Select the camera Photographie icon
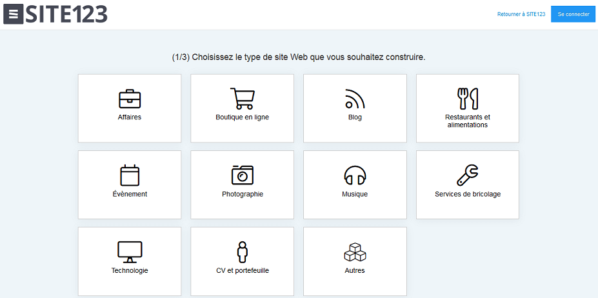Image resolution: width=598 pixels, height=298 pixels. [243, 175]
